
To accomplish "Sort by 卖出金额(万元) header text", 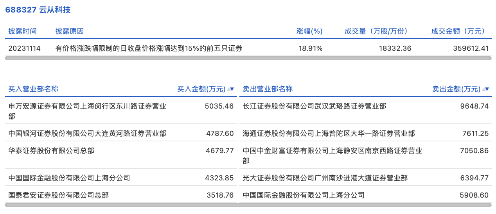I will (456, 89).
